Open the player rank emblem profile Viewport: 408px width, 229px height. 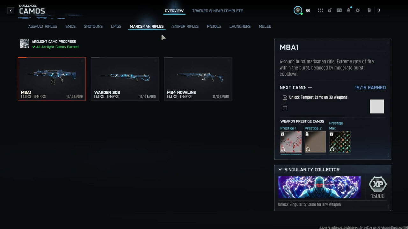(x=298, y=10)
